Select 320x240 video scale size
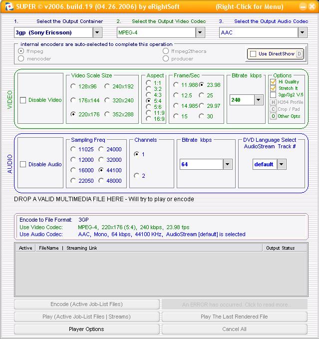 107,100
